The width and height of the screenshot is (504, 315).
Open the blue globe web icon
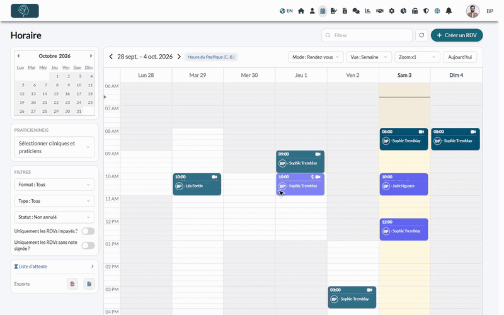437,11
